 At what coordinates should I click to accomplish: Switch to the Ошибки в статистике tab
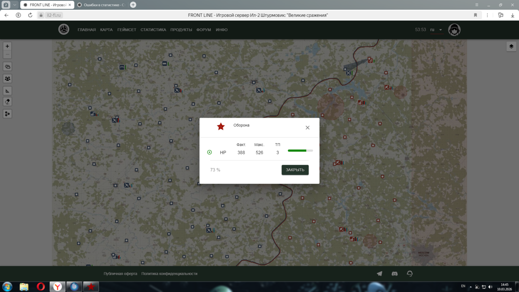click(x=101, y=5)
